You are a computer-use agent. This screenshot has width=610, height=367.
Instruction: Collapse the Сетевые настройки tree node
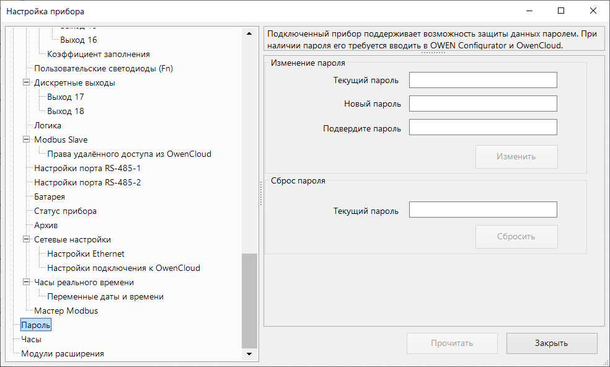click(x=27, y=240)
